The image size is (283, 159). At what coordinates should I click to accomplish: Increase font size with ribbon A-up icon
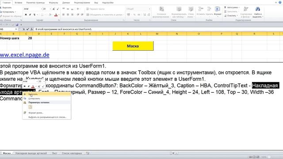tap(54, 9)
